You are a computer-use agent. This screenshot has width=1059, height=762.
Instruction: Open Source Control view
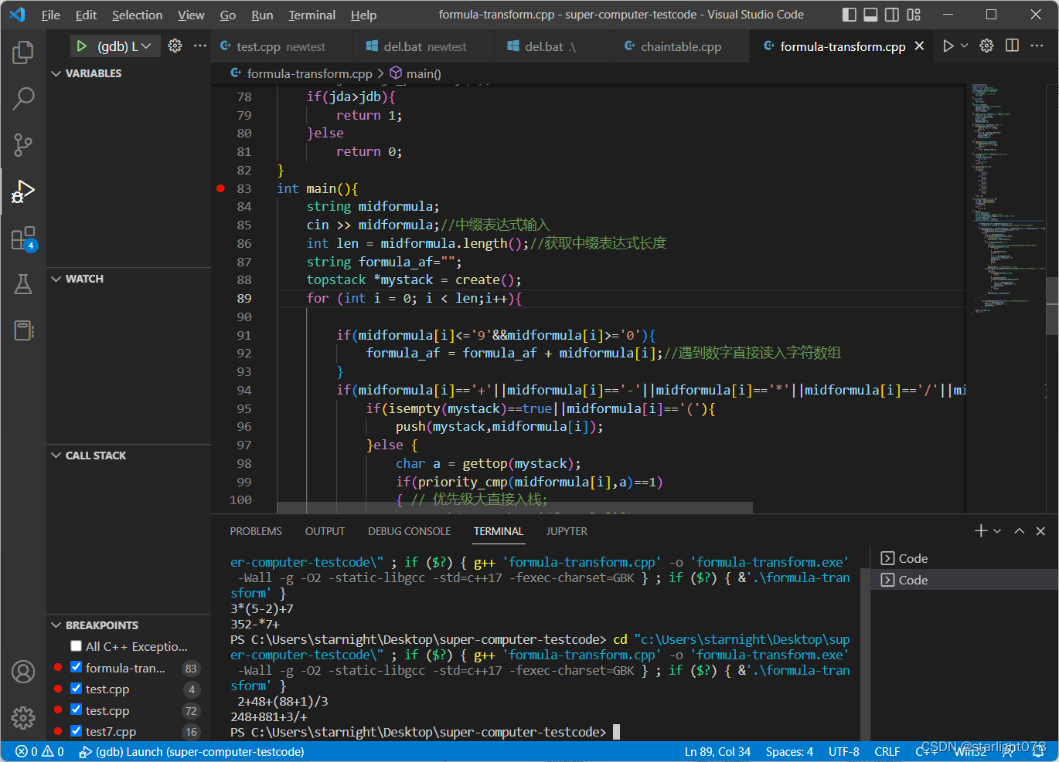pos(23,144)
